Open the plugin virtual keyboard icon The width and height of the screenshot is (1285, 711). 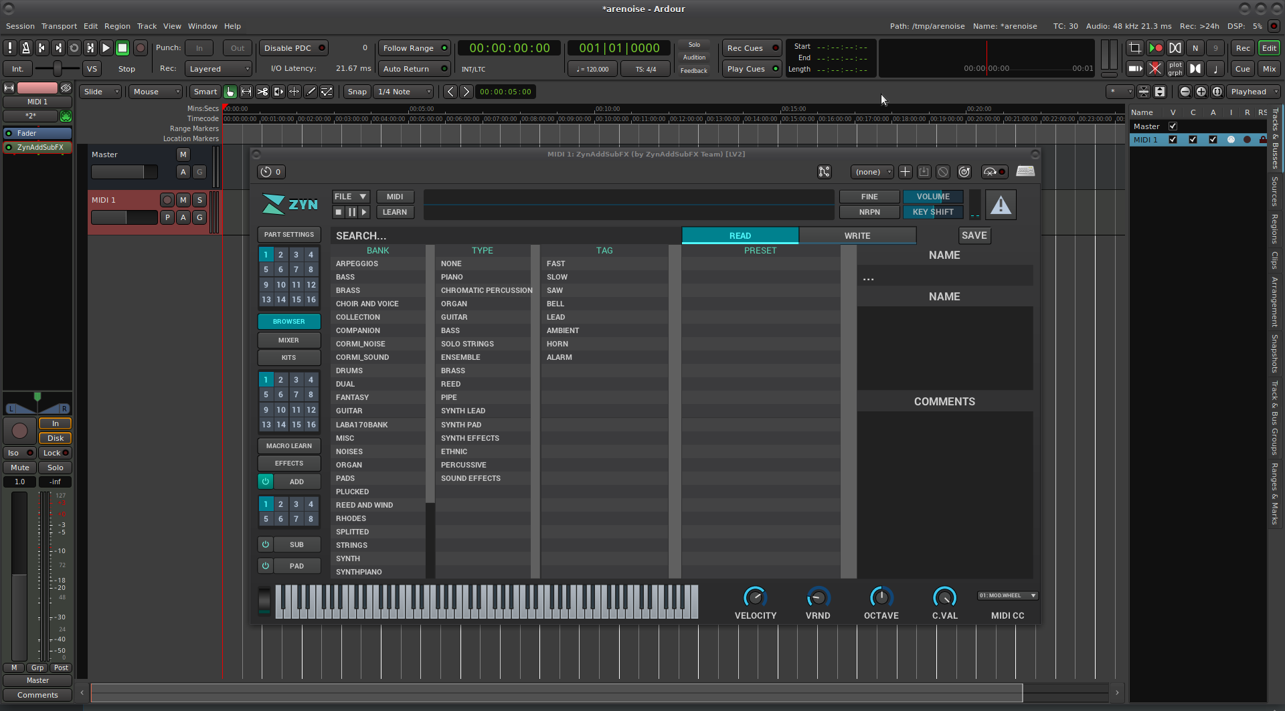[1025, 172]
